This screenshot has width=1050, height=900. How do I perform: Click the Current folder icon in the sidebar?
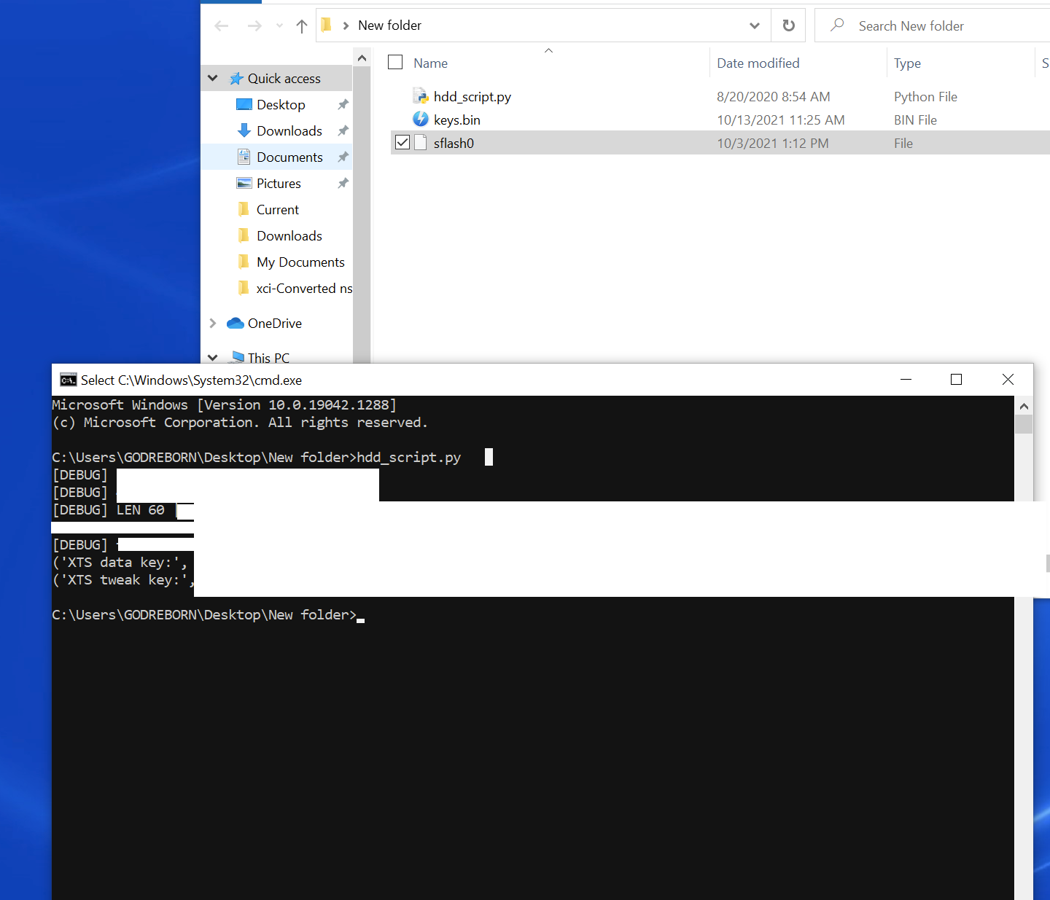(244, 210)
